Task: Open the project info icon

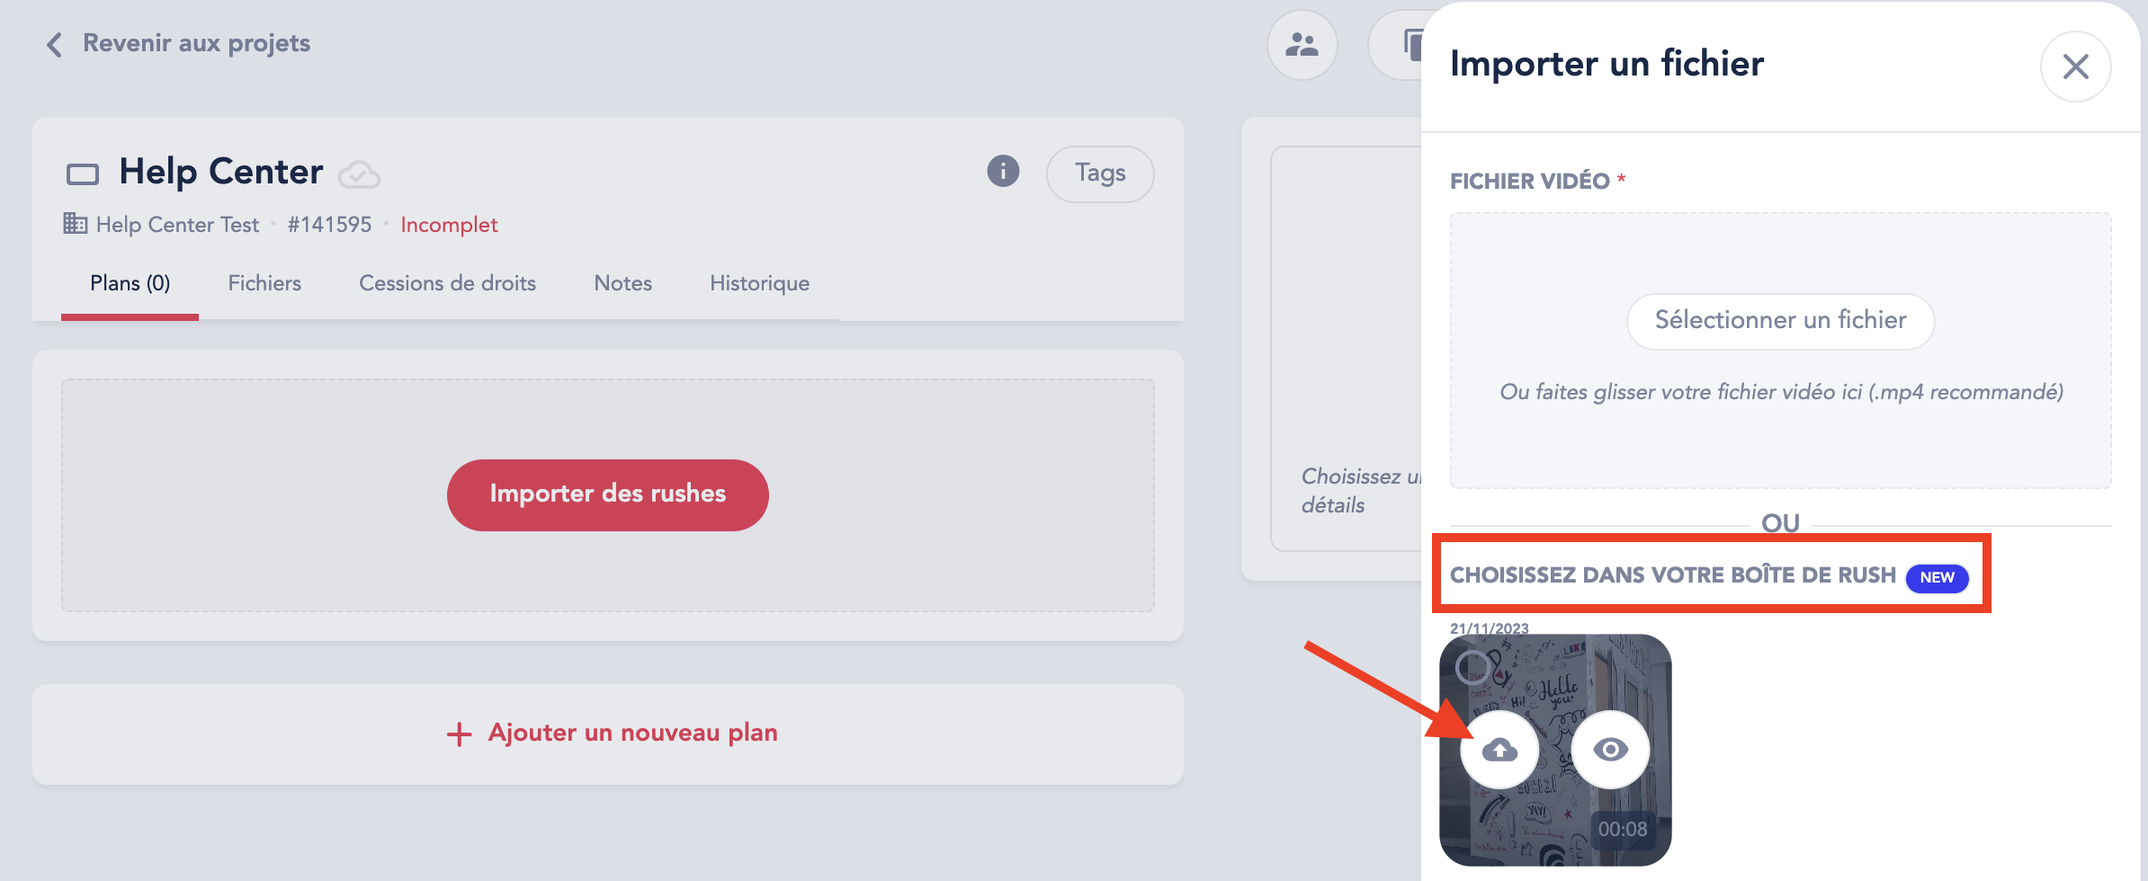Action: pyautogui.click(x=1003, y=171)
